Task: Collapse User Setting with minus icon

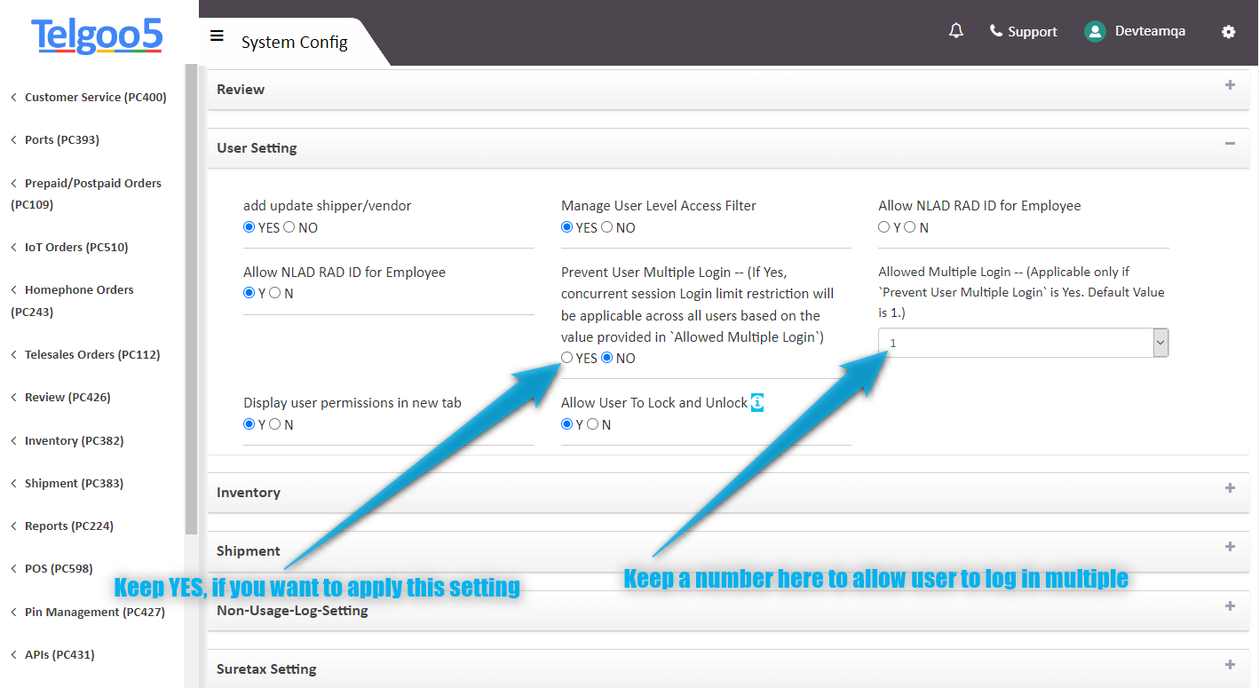Action: [x=1230, y=144]
